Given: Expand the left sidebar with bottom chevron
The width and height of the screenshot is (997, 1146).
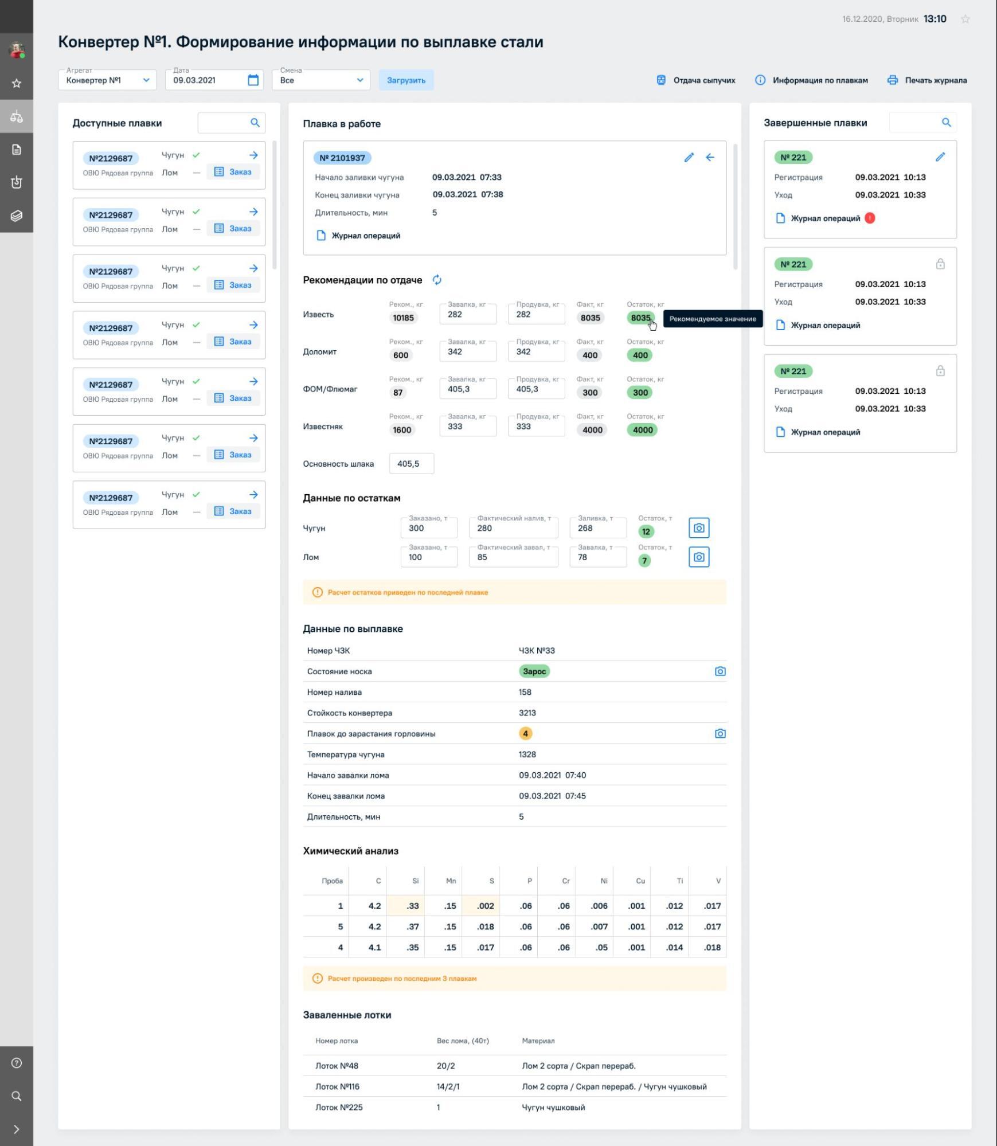Looking at the screenshot, I should click(x=17, y=1129).
